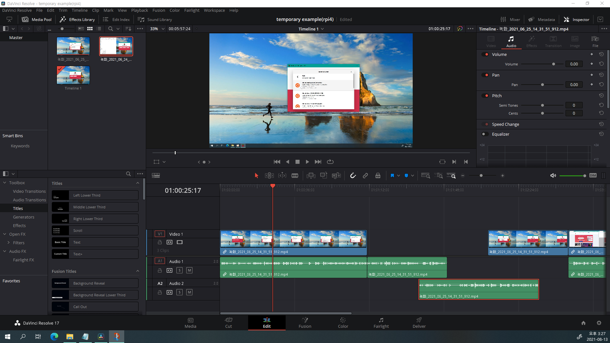This screenshot has height=343, width=610.
Task: Click the blue flag clip icon
Action: click(392, 176)
